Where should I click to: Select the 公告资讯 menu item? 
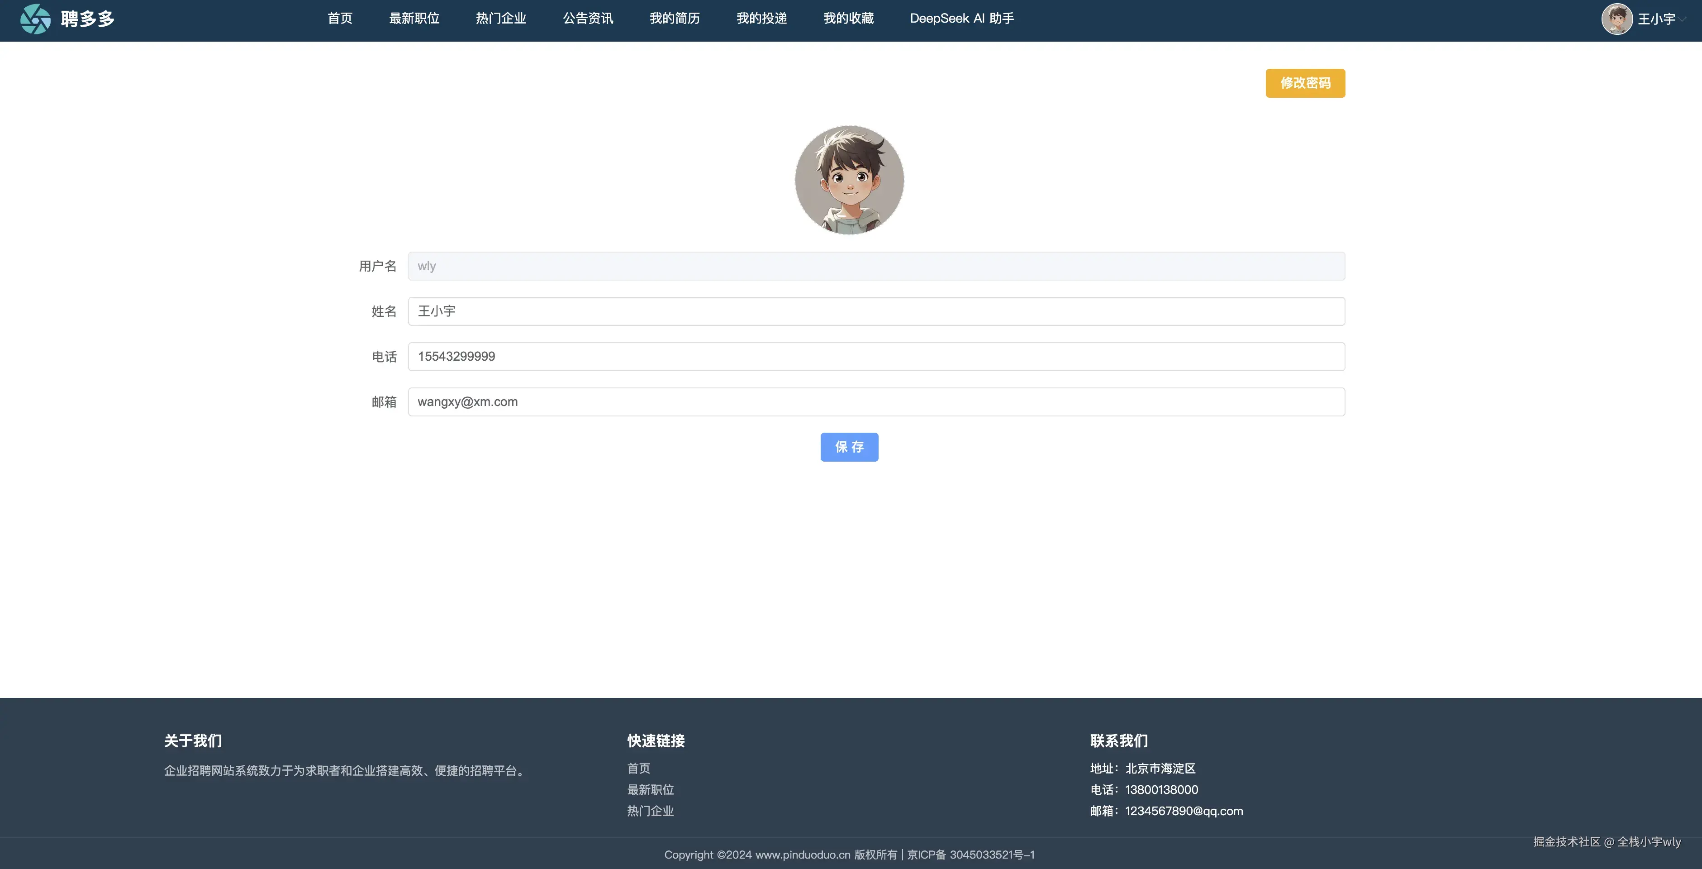[x=587, y=19]
